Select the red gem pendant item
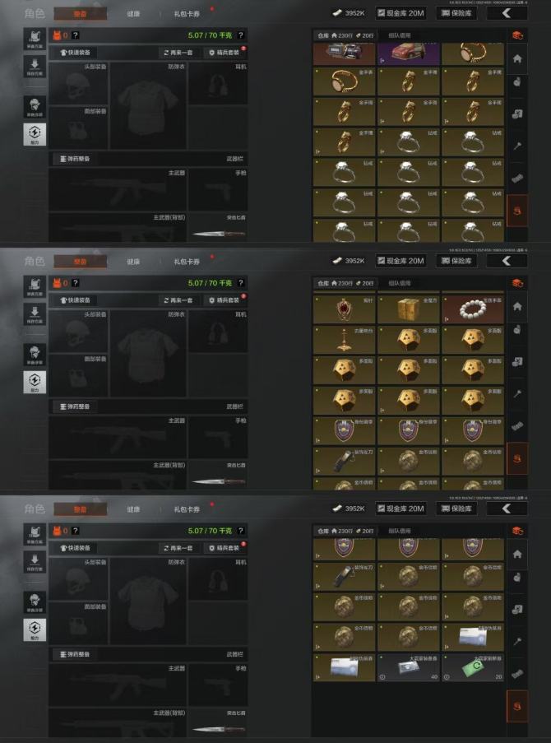This screenshot has height=743, width=551. point(344,309)
